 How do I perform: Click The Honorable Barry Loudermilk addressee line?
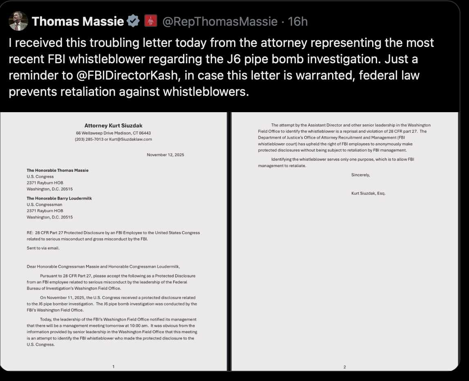coord(59,198)
